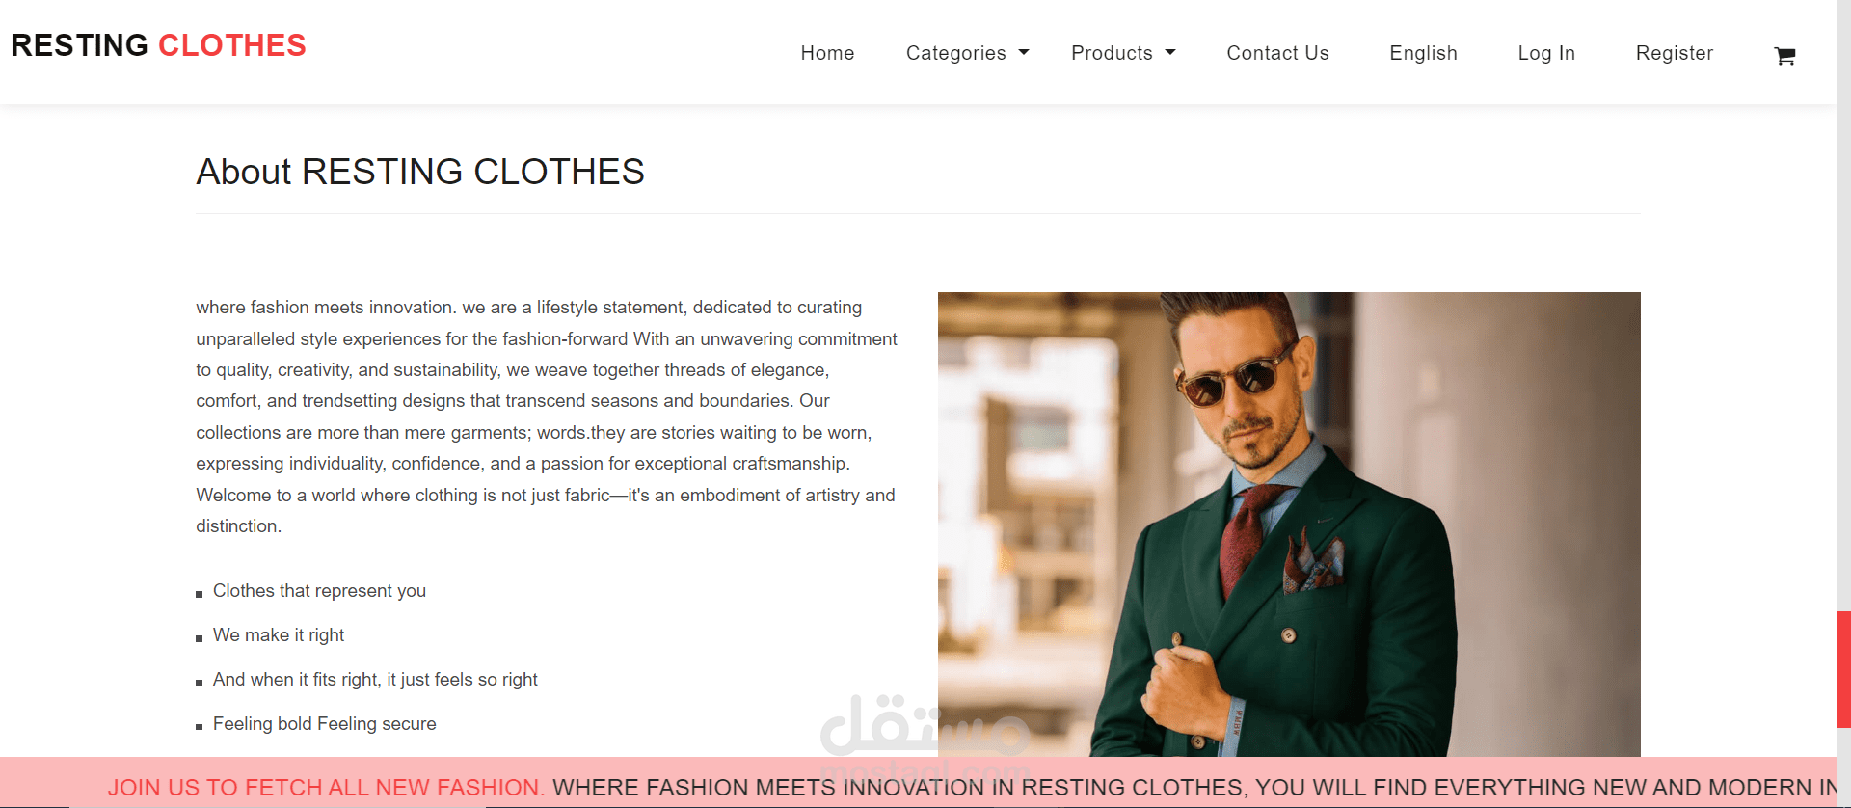The image size is (1851, 808).
Task: Click the Products menu label
Action: pos(1112,53)
